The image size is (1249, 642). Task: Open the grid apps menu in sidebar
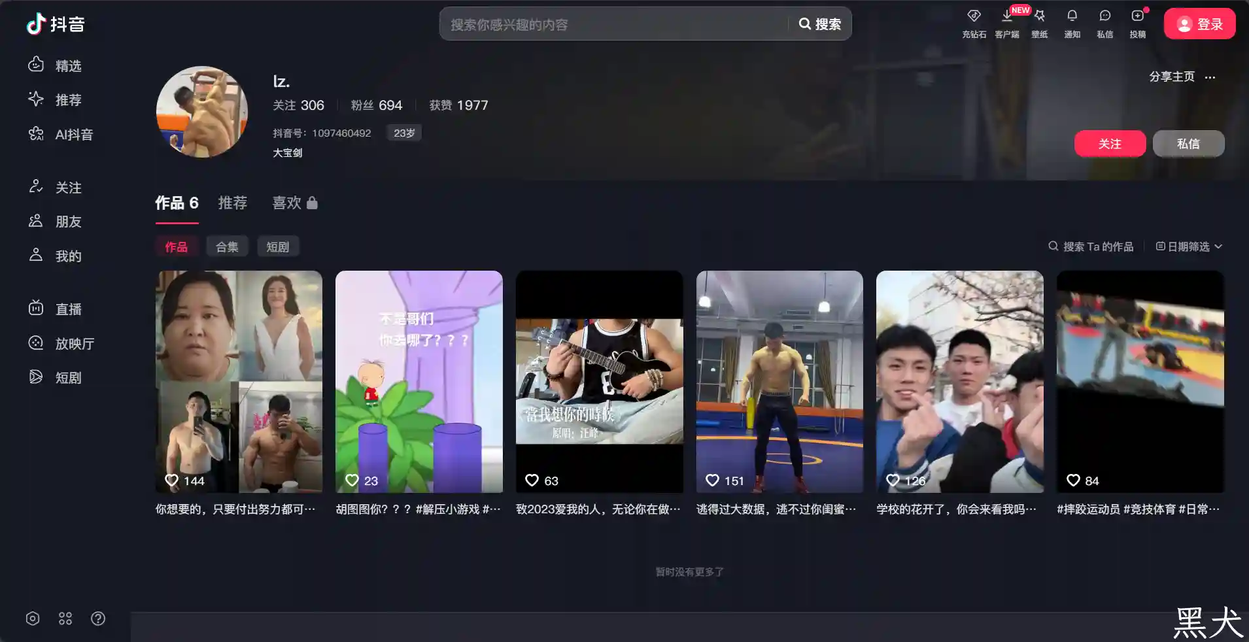[x=65, y=618]
